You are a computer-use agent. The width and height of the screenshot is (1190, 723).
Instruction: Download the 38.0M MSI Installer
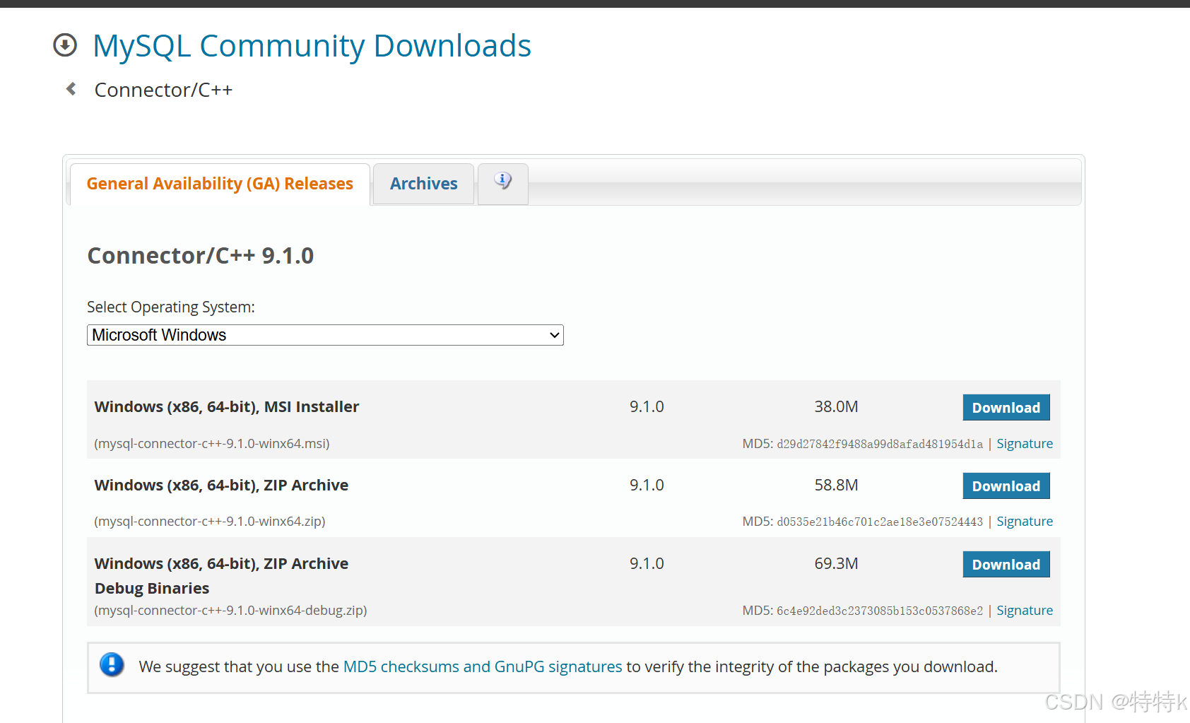[x=1006, y=407]
